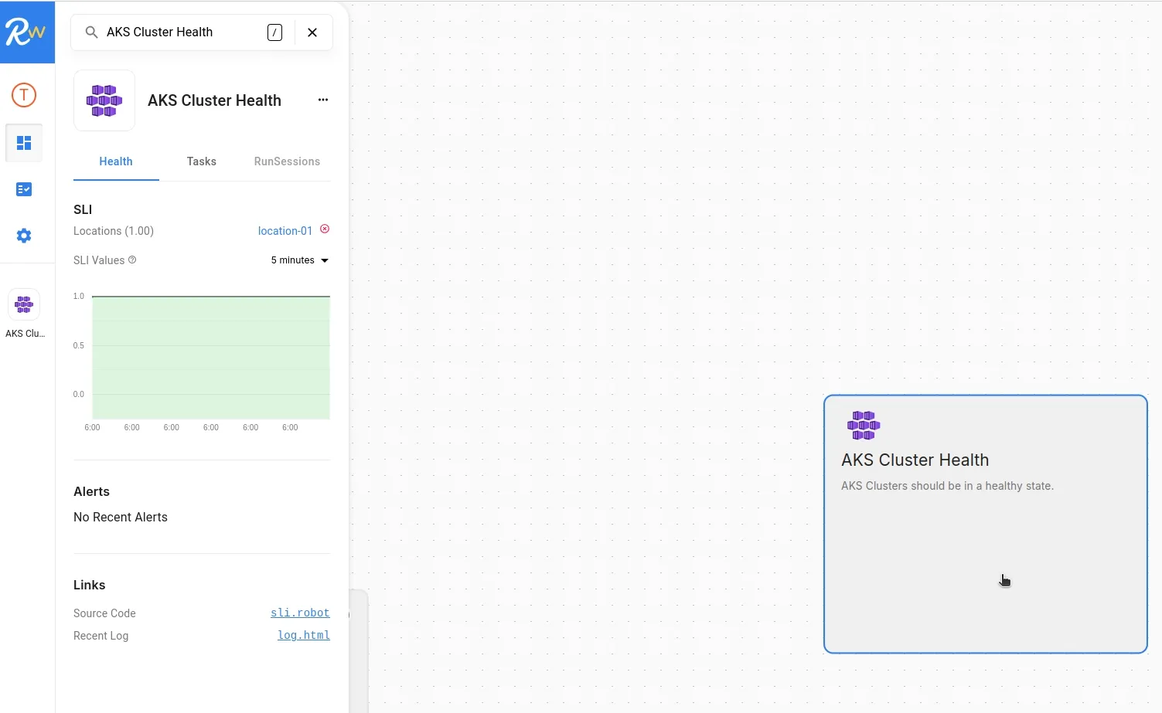Click the SLI Values help tooltip icon
Screen dimensions: 1162x713
pyautogui.click(x=131, y=260)
